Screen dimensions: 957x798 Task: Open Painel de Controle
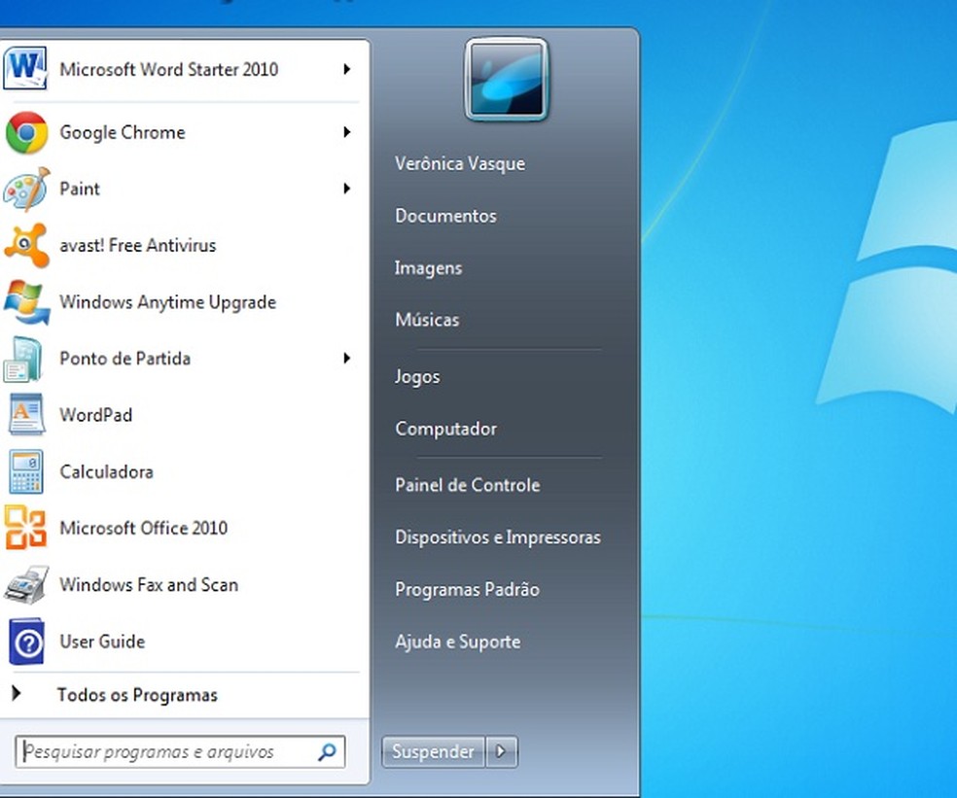[468, 485]
